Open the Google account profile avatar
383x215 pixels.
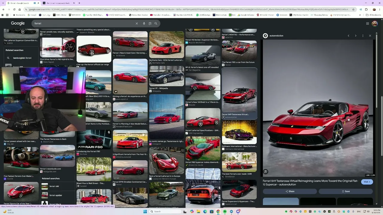(375, 24)
